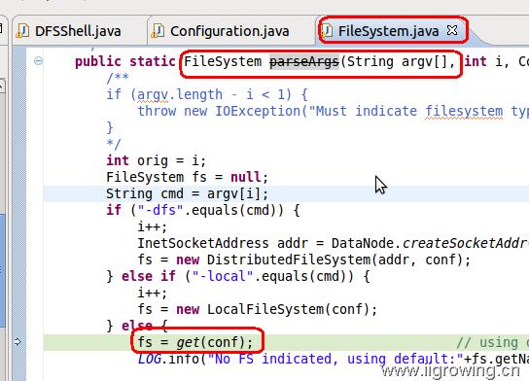Click the createSocketAddr method call

point(466,243)
